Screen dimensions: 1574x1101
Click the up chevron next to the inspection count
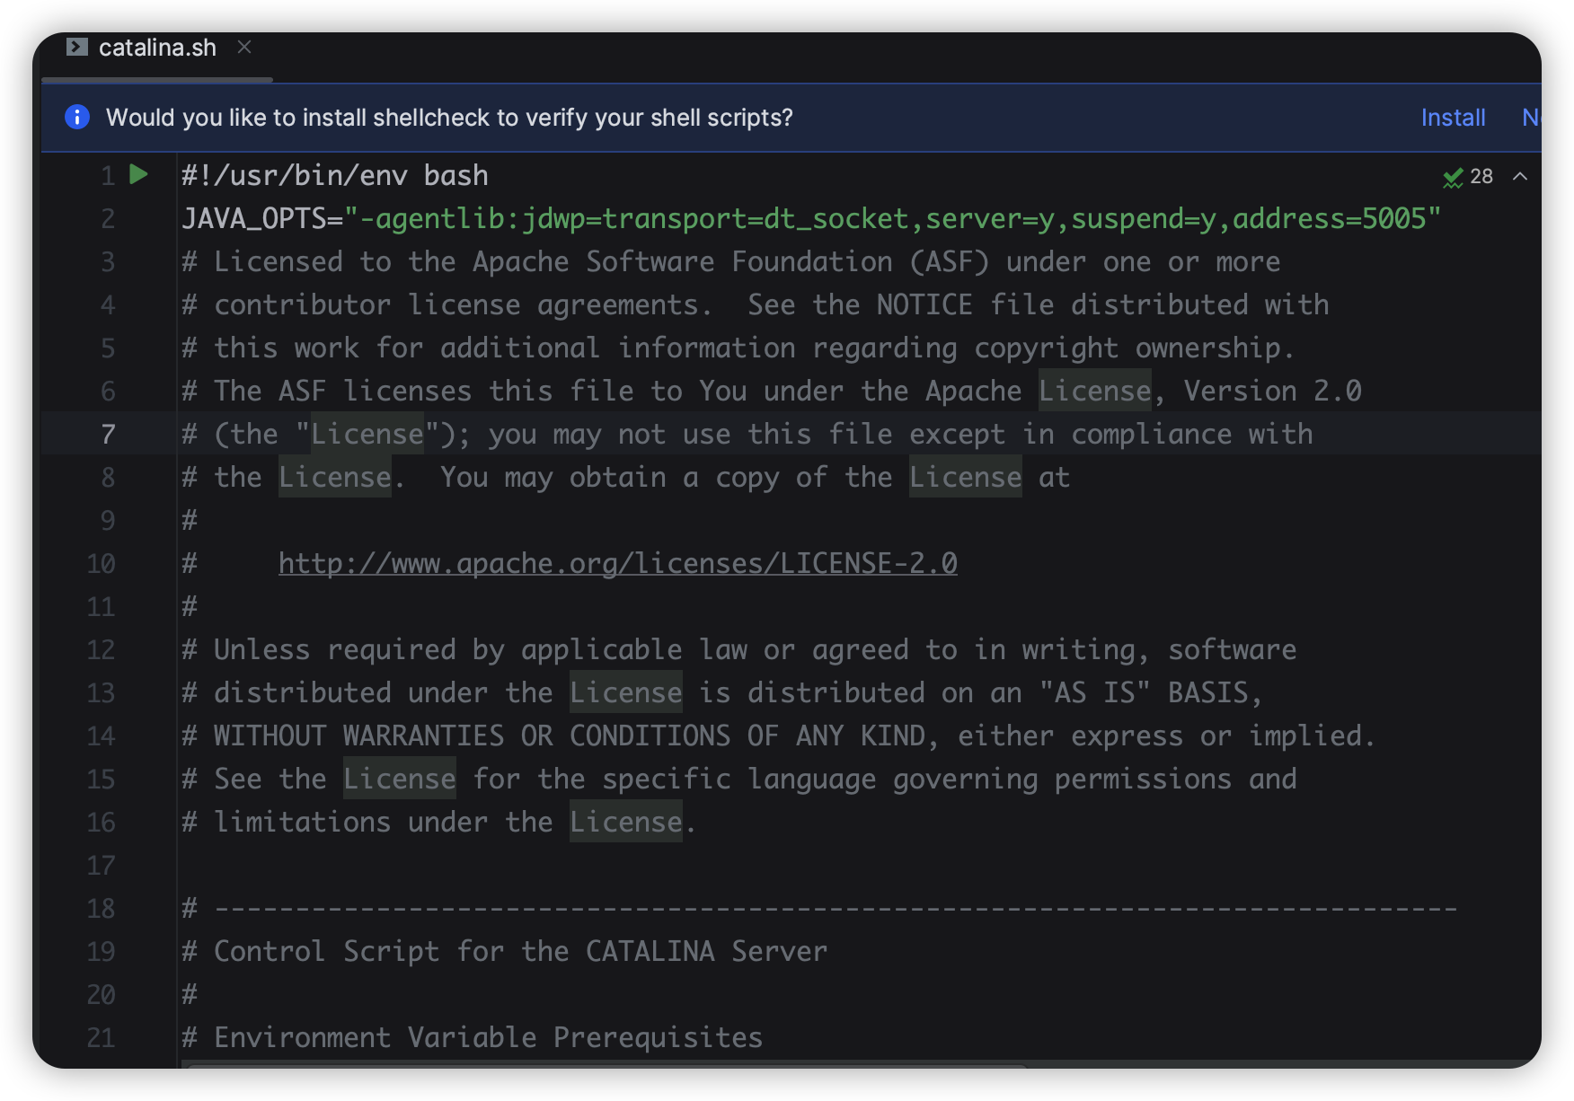pos(1520,177)
